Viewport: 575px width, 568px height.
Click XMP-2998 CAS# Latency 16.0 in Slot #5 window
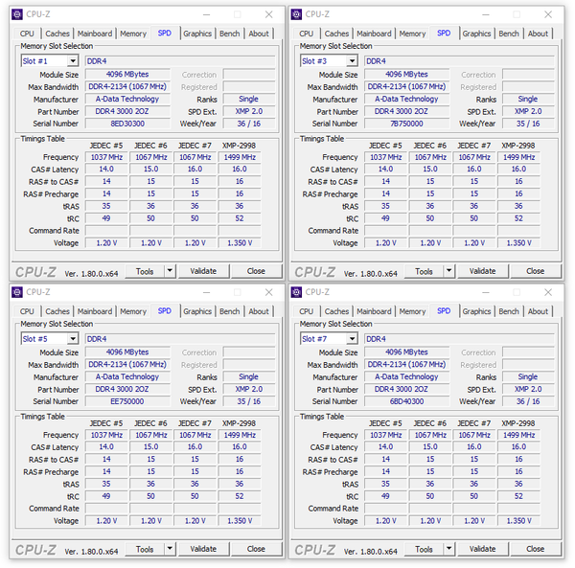pos(240,446)
